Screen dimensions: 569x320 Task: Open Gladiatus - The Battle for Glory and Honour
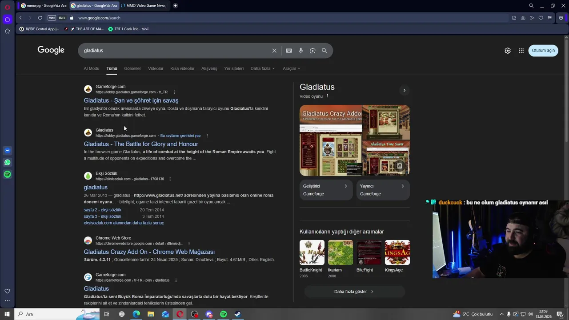pyautogui.click(x=141, y=144)
